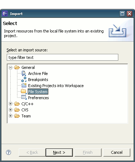Click the File System folder icon
Screen dimensions: 135x162
point(24,91)
